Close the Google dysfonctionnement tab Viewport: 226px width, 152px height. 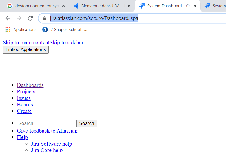tap(63, 6)
